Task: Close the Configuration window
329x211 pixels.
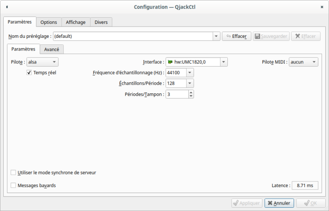Action: tap(322, 7)
